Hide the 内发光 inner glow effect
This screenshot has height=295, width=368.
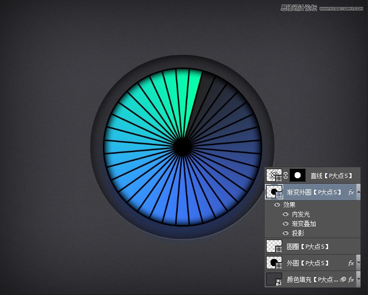285,214
